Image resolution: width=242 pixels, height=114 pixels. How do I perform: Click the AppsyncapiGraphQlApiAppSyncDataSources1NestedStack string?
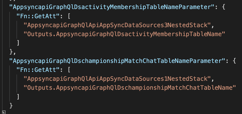117,79
